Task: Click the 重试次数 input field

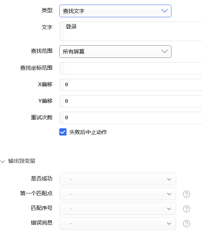Action: (130, 118)
